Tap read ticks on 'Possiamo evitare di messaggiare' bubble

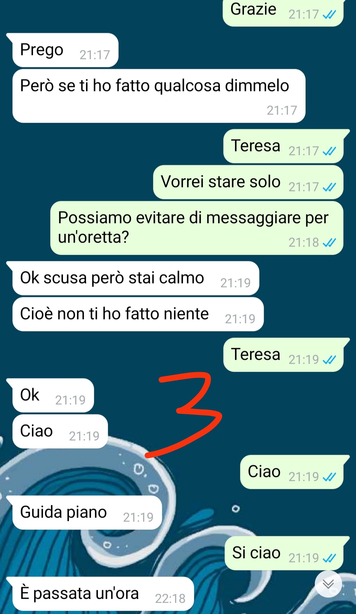[329, 243]
